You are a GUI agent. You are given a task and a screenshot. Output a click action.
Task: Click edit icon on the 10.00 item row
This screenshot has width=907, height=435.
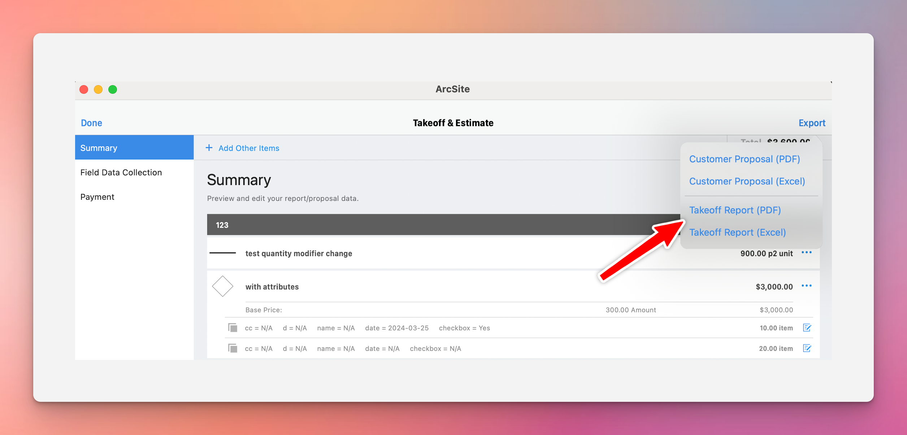point(807,328)
